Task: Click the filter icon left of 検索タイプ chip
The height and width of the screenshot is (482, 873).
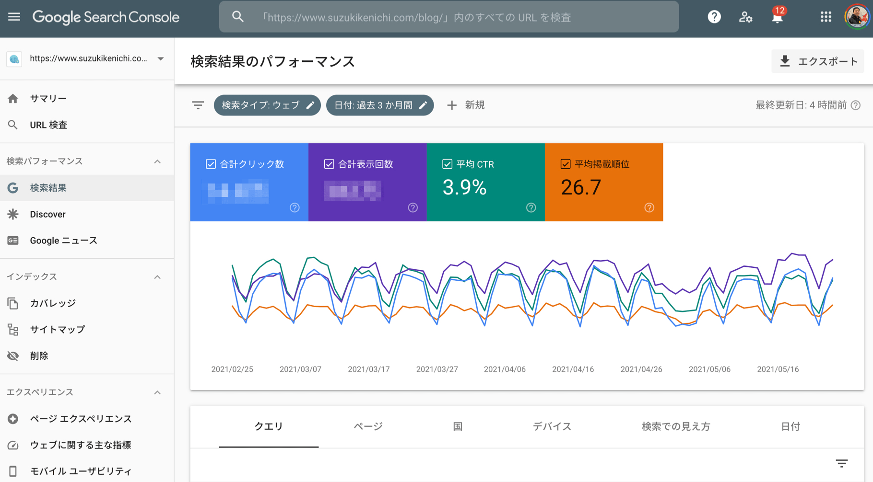Action: (x=198, y=105)
